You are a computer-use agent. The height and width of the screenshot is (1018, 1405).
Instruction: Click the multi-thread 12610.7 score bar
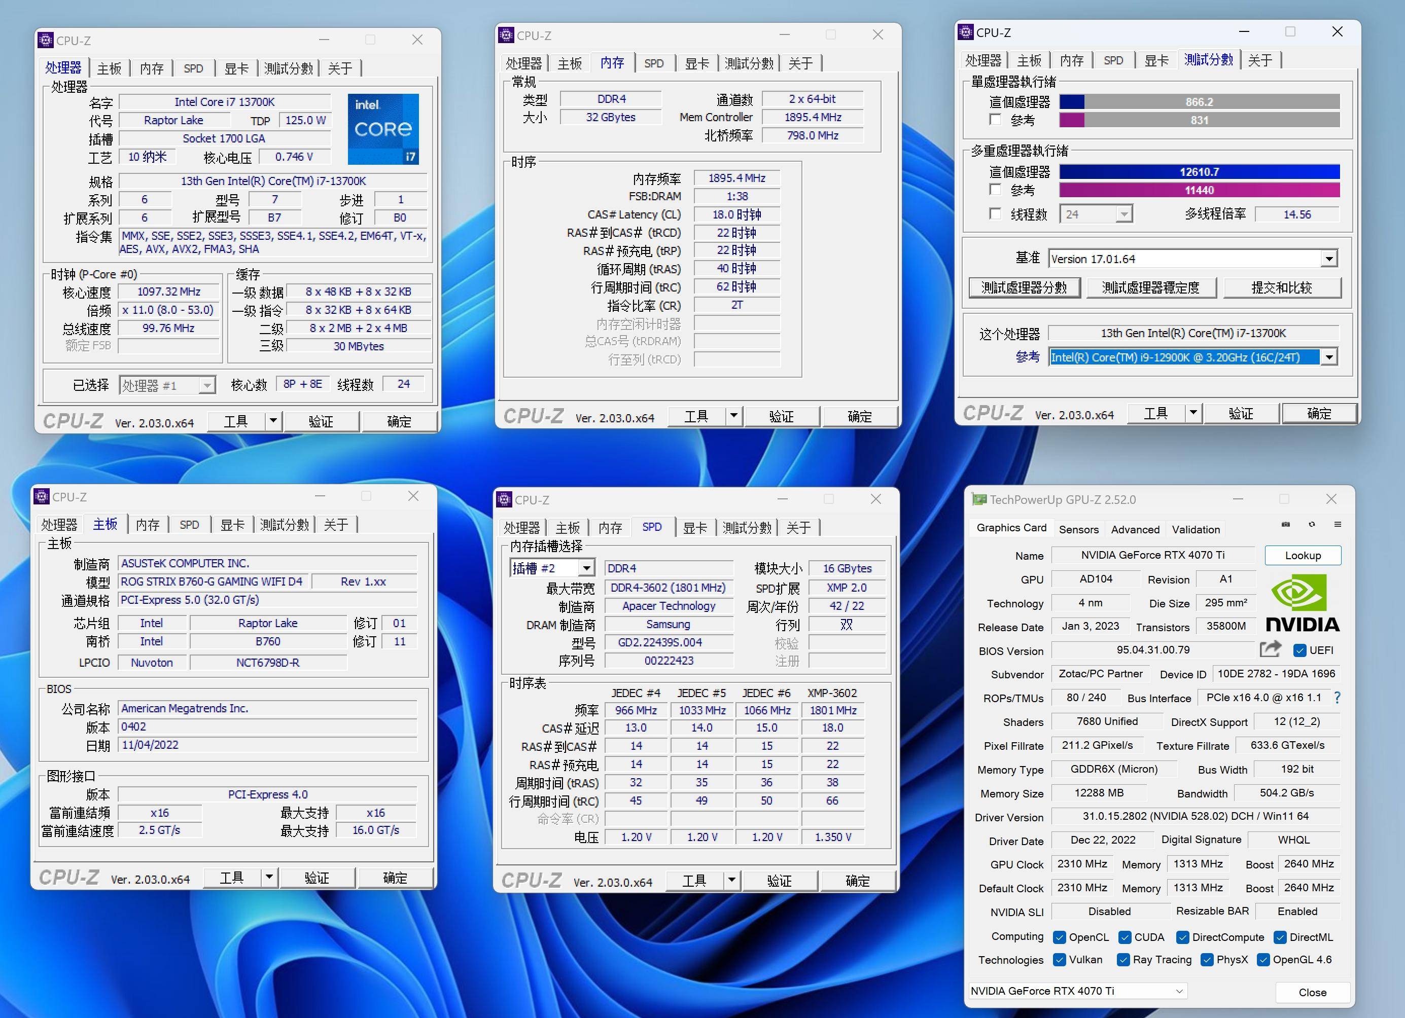[1200, 171]
